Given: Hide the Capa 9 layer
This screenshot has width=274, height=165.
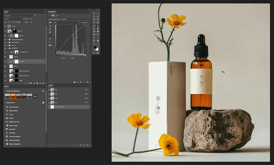Looking at the screenshot, I should (5, 26).
